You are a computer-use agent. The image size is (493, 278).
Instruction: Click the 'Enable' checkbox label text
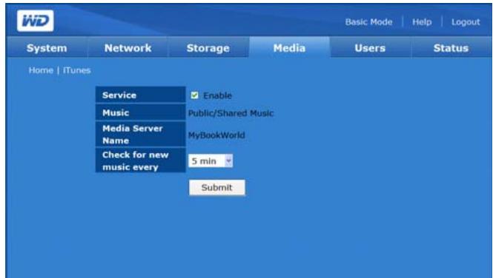tap(217, 95)
